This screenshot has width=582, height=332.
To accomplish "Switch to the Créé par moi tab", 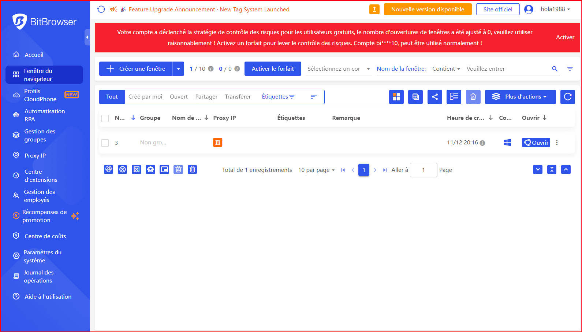I will pyautogui.click(x=145, y=97).
